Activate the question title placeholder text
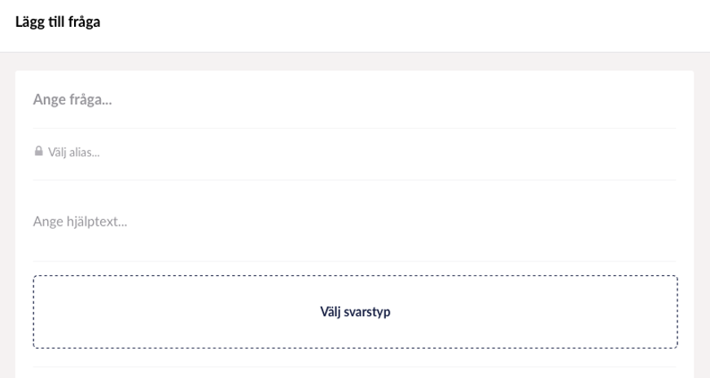The height and width of the screenshot is (378, 710). pos(72,99)
